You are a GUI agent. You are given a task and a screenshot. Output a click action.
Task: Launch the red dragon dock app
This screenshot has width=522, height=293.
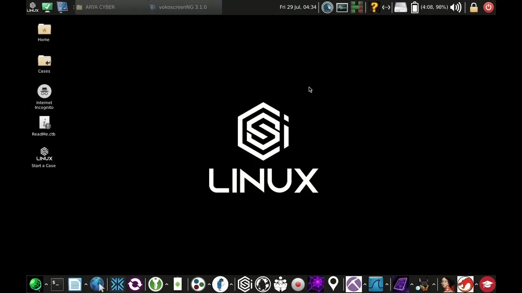[x=465, y=284]
